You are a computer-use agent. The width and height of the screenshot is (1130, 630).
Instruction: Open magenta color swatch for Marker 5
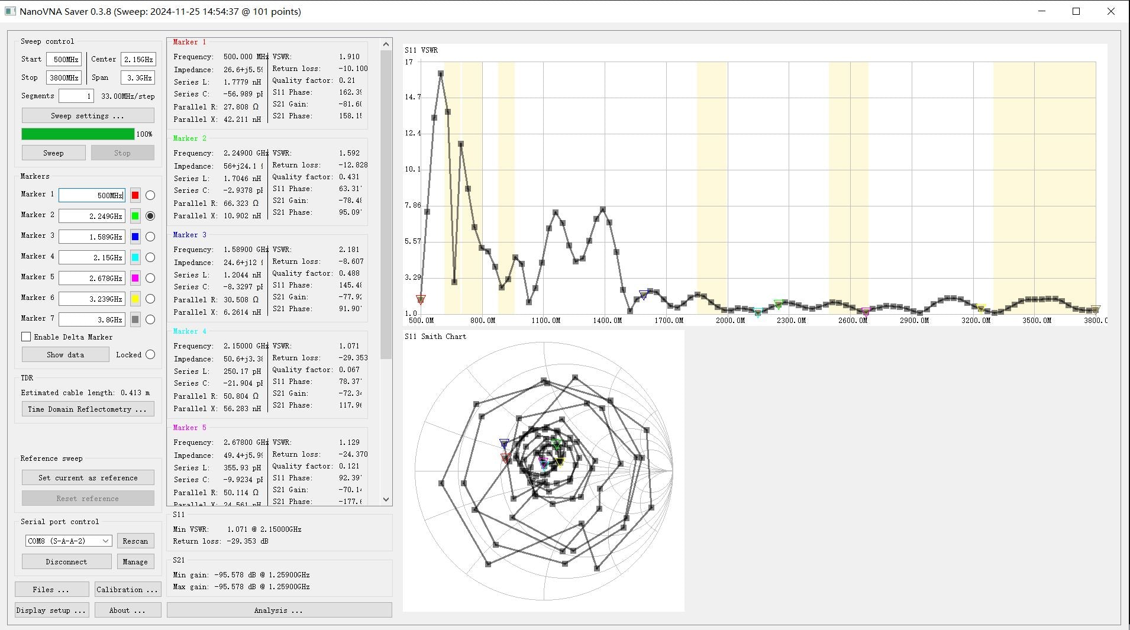tap(135, 278)
